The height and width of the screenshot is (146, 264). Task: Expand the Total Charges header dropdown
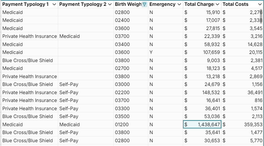click(x=217, y=4)
